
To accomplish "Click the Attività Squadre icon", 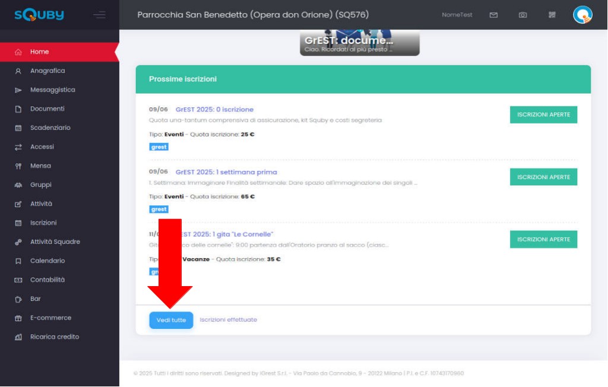I will pos(18,242).
